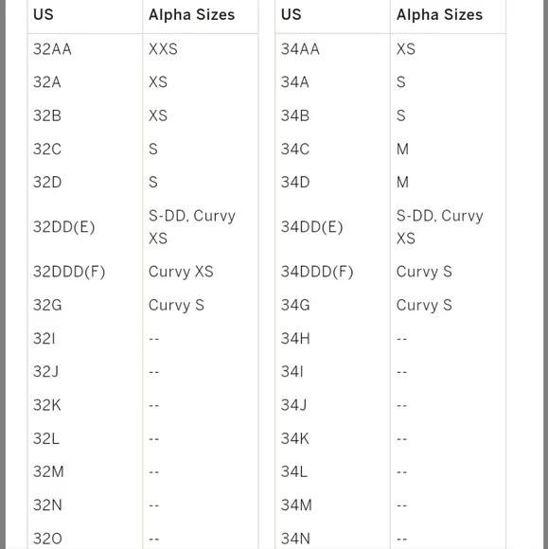Select the 32K row label
Image resolution: width=548 pixels, height=549 pixels.
pyautogui.click(x=47, y=405)
